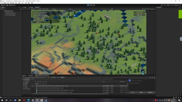Open the global search magnifier icon
Image resolution: width=182 pixels, height=102 pixels.
(x=165, y=5)
